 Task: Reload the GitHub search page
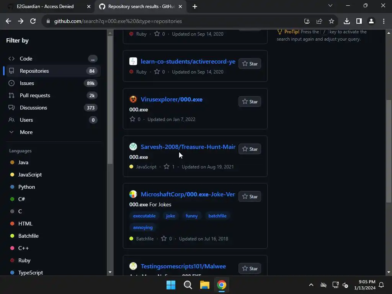click(33, 21)
